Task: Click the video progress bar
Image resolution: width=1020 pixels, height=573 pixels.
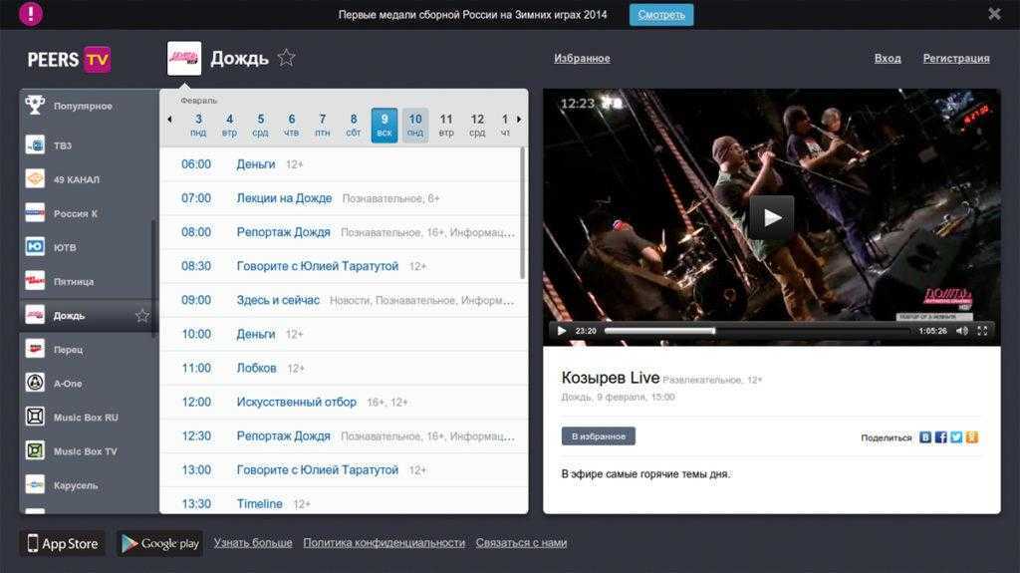Action: (757, 331)
